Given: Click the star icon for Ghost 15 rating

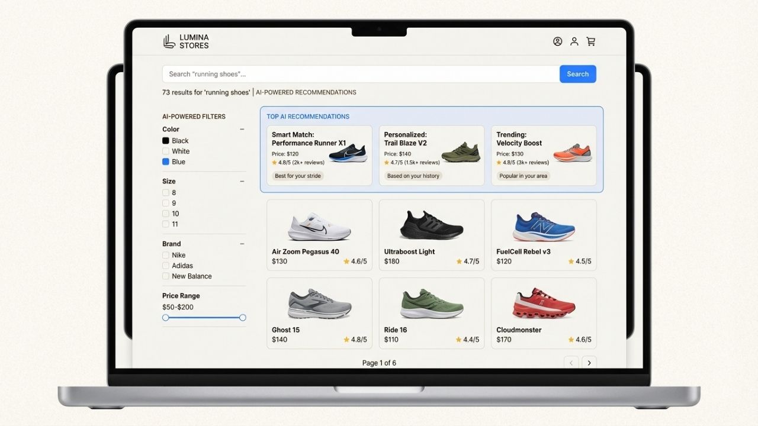Looking at the screenshot, I should point(346,340).
